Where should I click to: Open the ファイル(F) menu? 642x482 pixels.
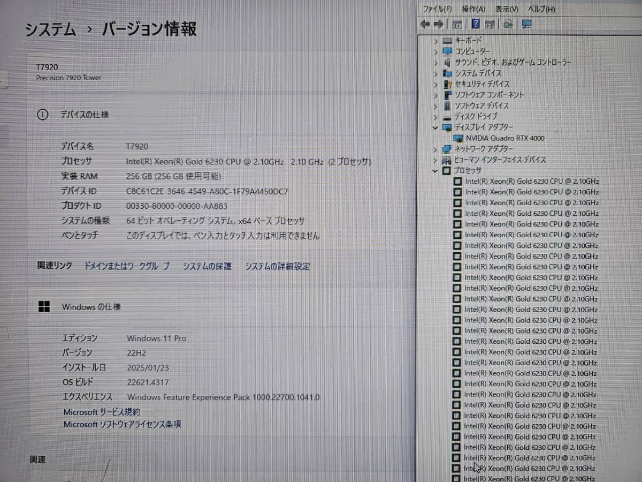point(437,9)
